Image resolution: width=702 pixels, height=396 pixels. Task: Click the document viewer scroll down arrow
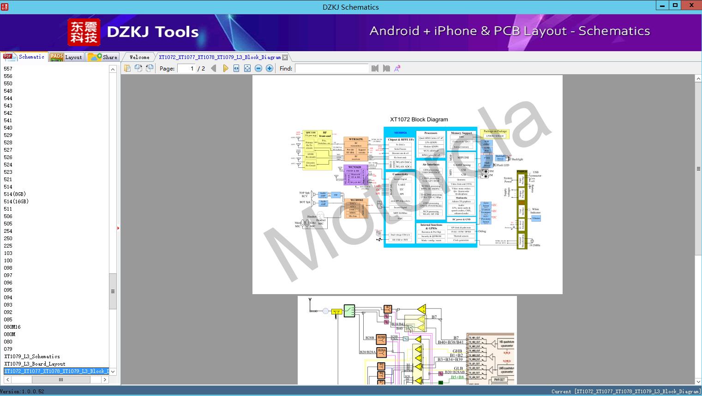pyautogui.click(x=698, y=381)
